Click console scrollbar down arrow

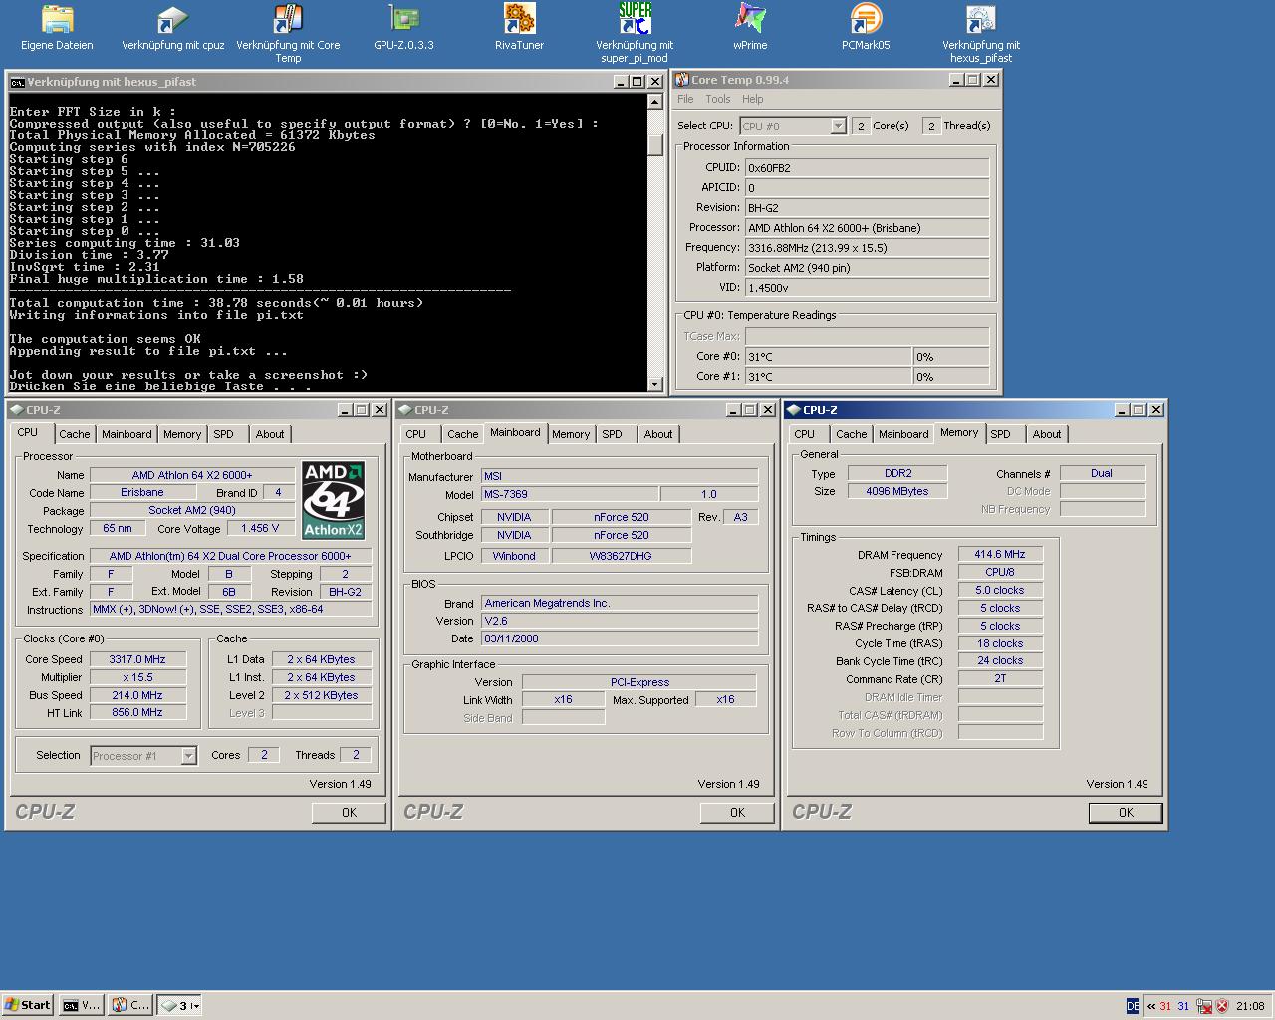coord(654,384)
